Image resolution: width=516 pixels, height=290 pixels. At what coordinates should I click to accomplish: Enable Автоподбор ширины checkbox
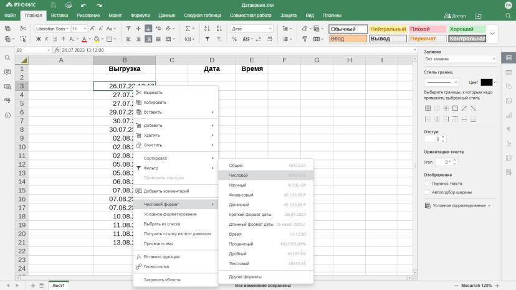click(427, 192)
